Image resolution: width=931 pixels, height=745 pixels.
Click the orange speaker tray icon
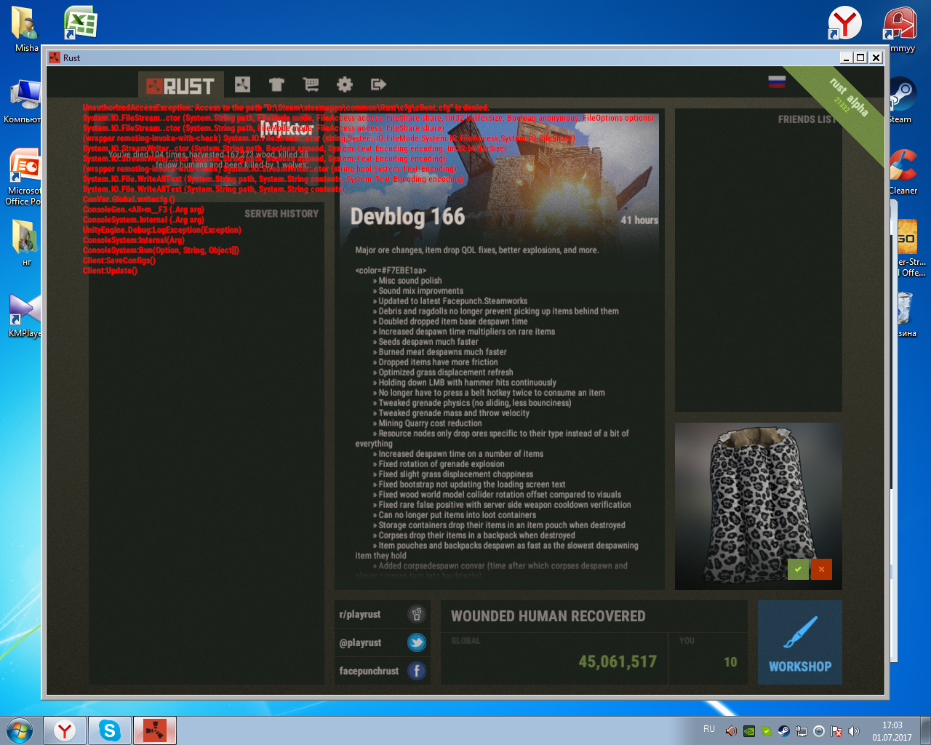(731, 731)
